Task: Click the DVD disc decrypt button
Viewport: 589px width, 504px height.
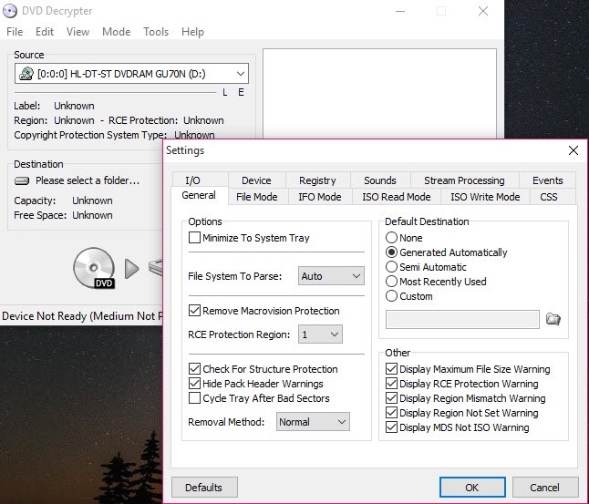Action: 94,268
